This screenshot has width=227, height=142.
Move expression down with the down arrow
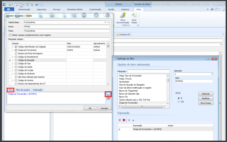click(133, 120)
